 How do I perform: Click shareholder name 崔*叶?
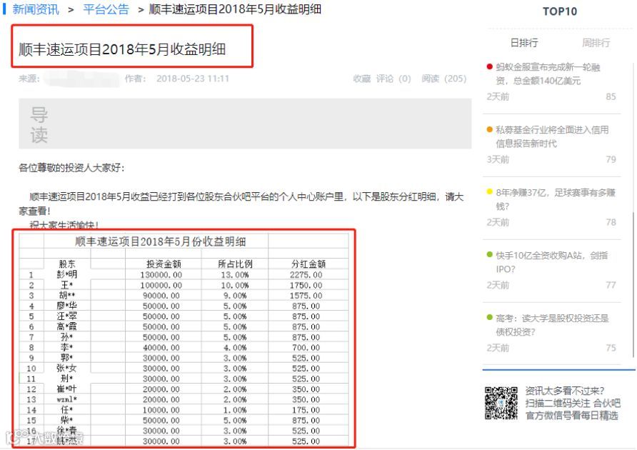click(x=67, y=389)
